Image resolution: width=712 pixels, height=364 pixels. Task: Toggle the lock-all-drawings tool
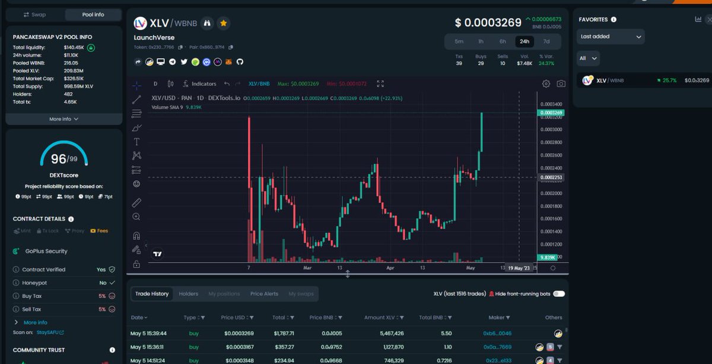pos(136,264)
